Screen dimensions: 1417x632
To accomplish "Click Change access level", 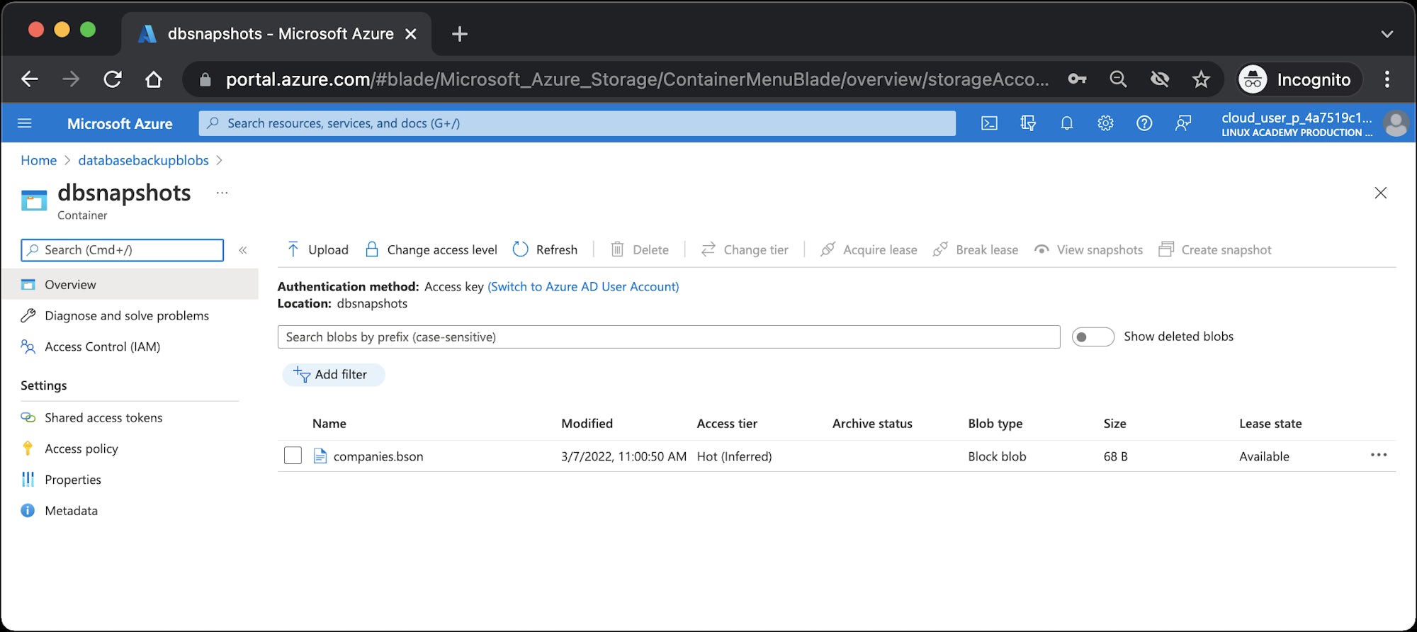I will coord(431,249).
